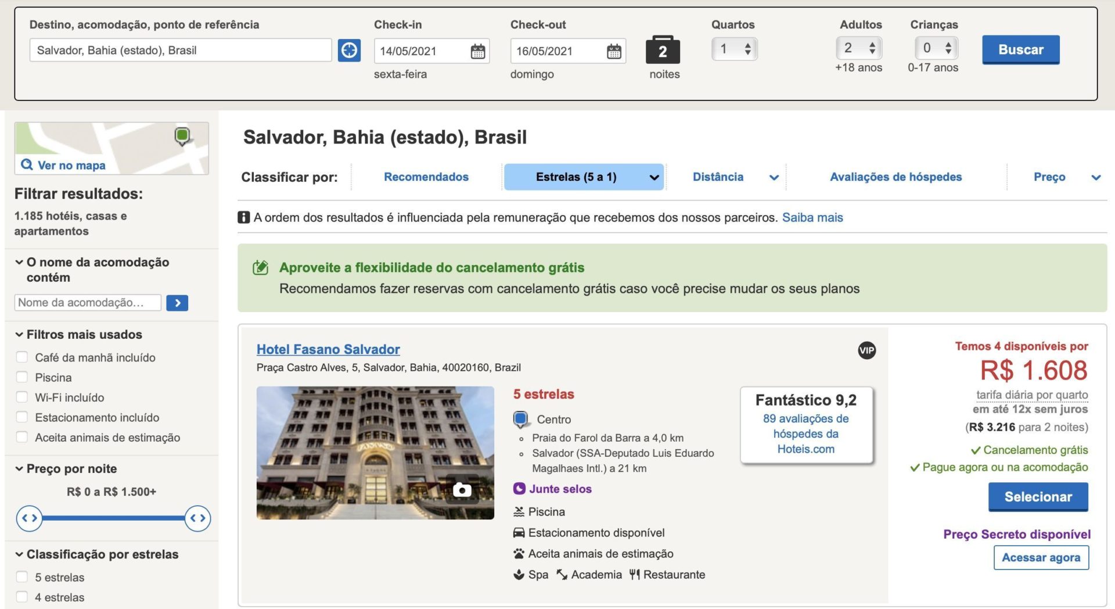1115x609 pixels.
Task: Click the destination input field
Action: (x=180, y=50)
